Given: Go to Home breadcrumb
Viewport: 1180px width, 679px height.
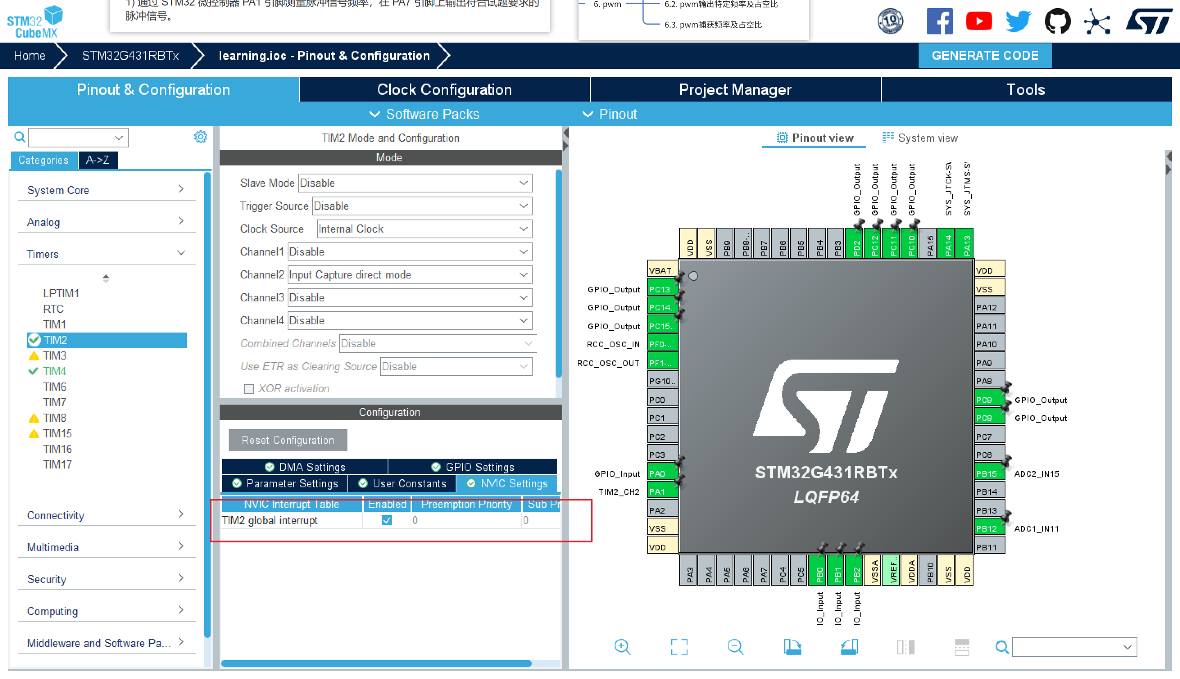Looking at the screenshot, I should point(29,56).
